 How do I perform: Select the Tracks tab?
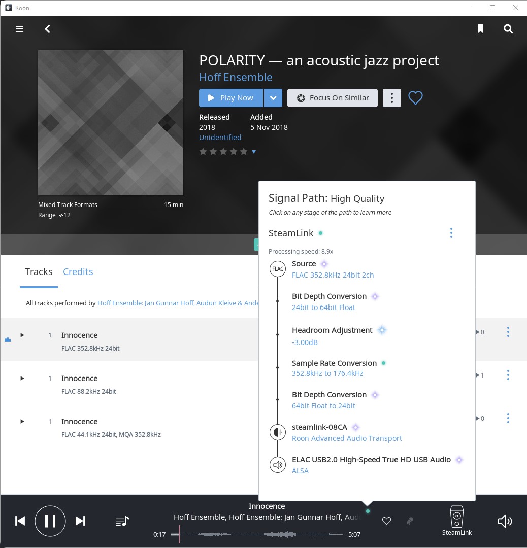(x=39, y=272)
